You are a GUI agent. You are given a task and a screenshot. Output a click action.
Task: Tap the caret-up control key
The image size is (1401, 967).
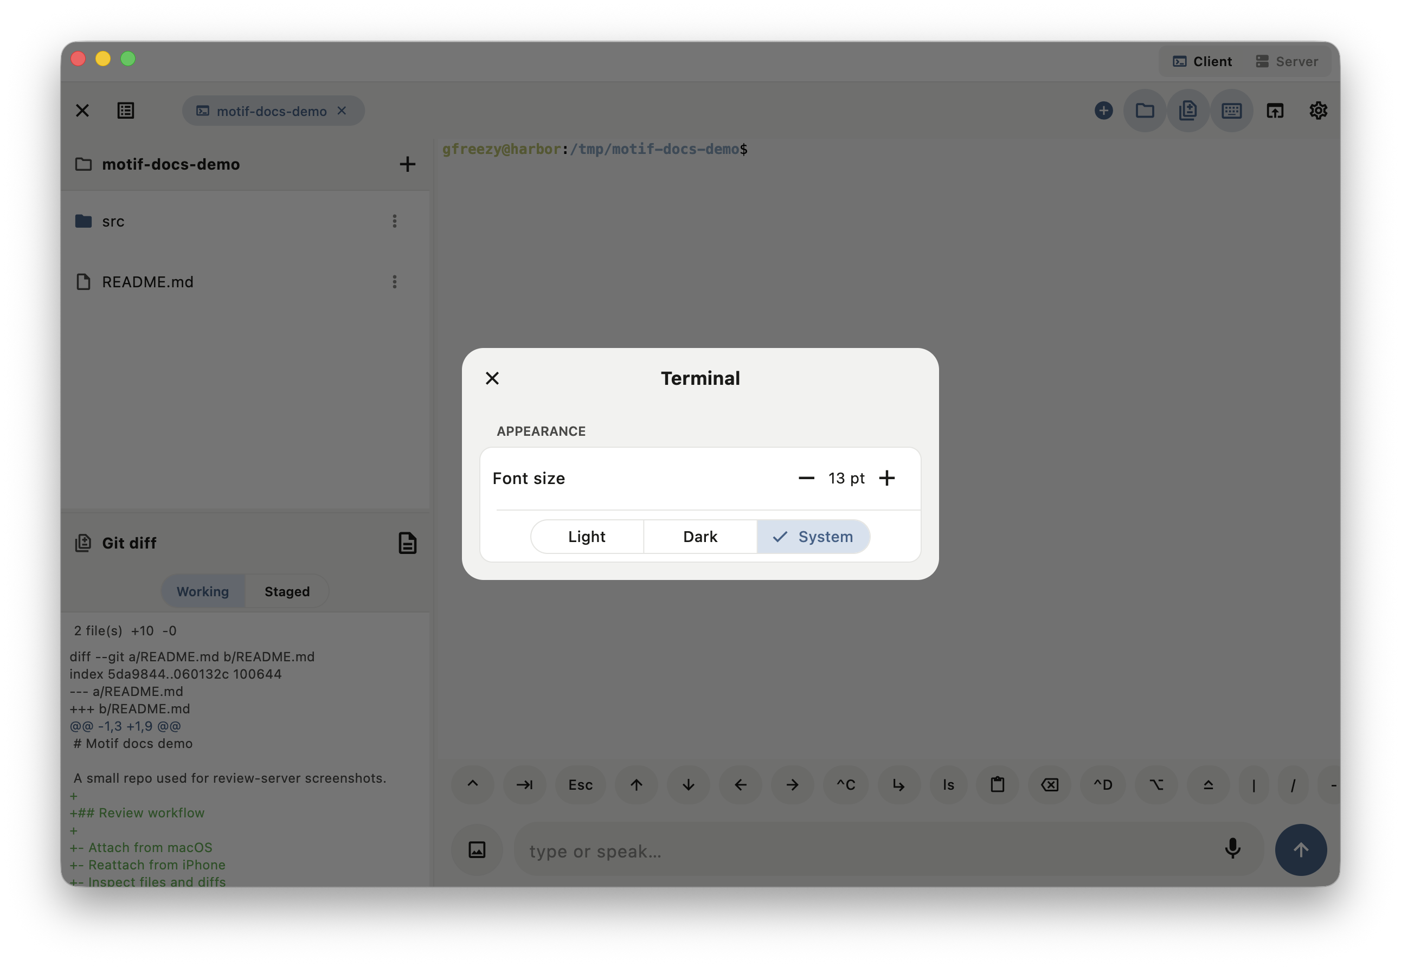click(473, 785)
